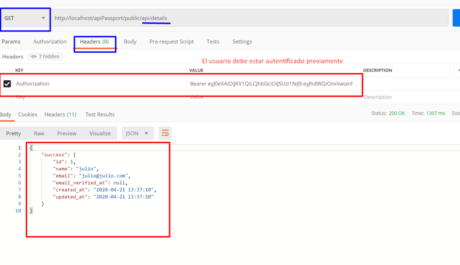Open the request Settings tab

coord(242,42)
